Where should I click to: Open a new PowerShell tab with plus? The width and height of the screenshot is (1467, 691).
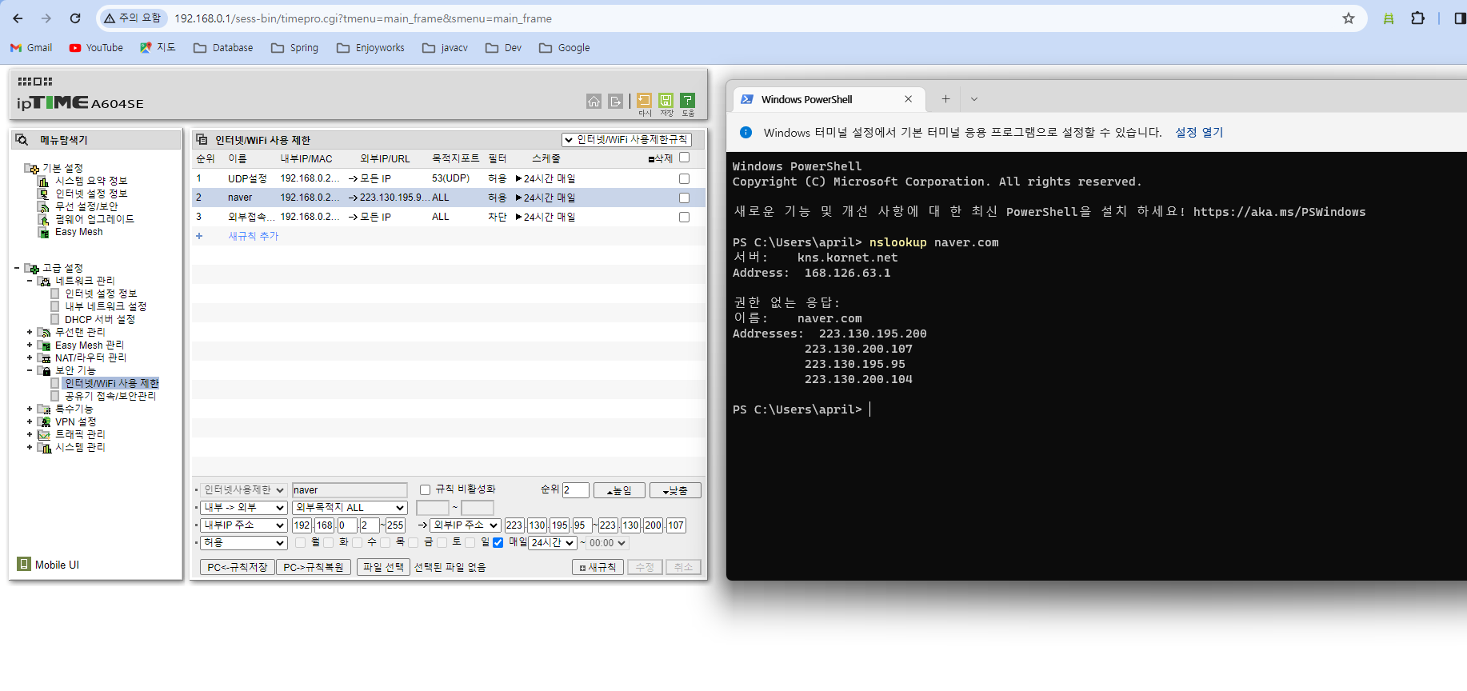pos(945,99)
